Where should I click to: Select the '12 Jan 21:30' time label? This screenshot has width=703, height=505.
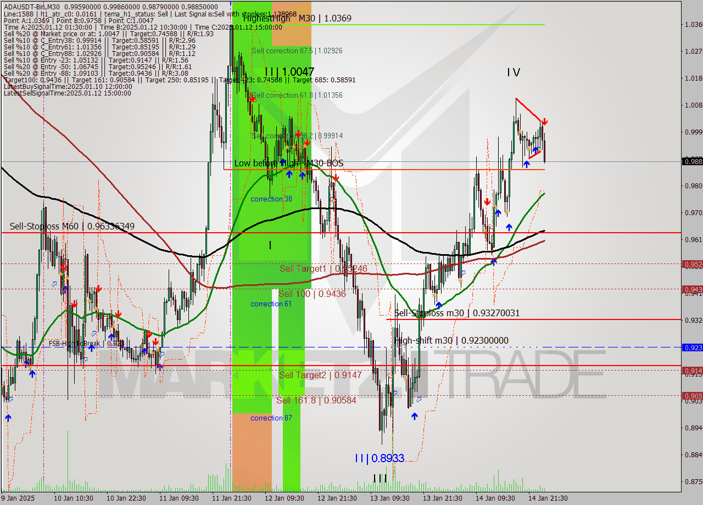tap(337, 498)
